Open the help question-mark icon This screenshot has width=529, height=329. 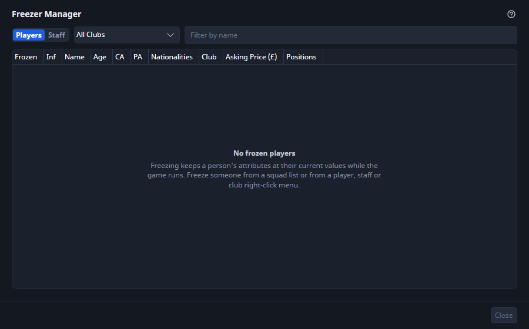pos(511,14)
